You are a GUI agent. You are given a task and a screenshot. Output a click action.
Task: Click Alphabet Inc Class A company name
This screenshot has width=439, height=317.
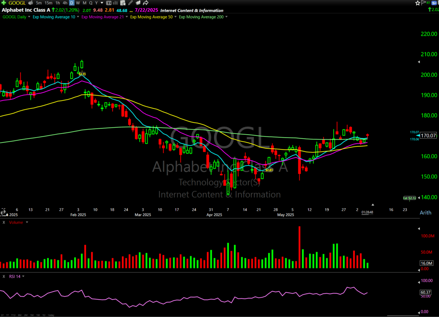26,10
